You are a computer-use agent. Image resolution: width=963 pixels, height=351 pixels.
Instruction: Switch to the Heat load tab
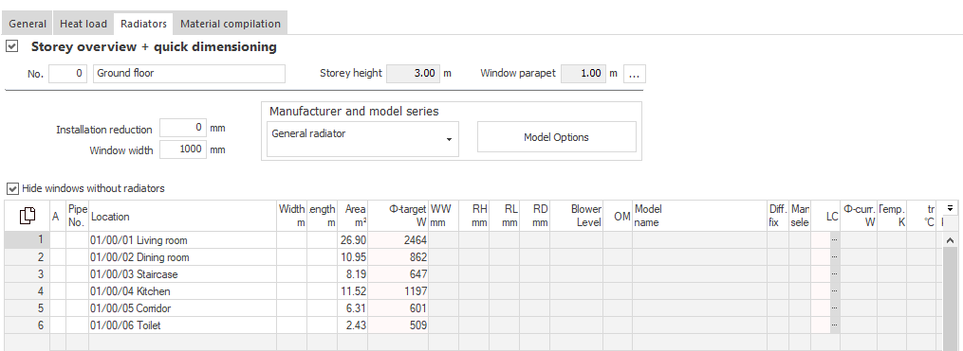83,24
